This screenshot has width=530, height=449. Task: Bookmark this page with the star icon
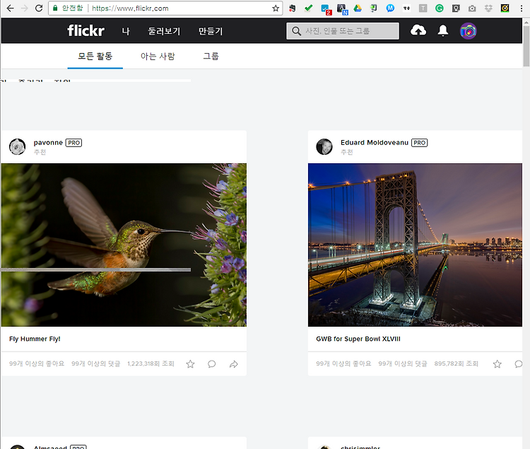pos(276,8)
